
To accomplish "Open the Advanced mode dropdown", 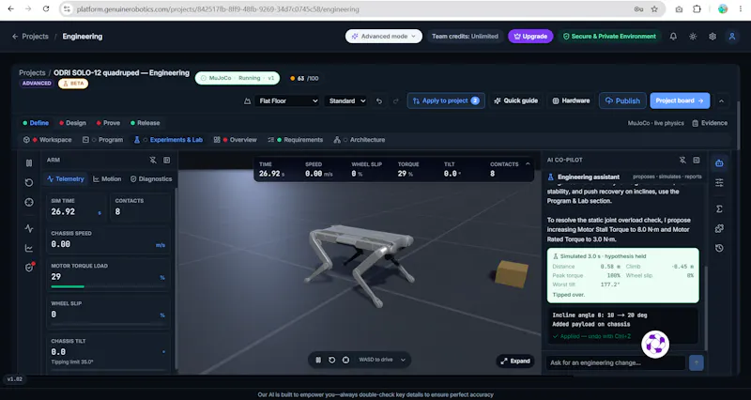I will tap(384, 37).
